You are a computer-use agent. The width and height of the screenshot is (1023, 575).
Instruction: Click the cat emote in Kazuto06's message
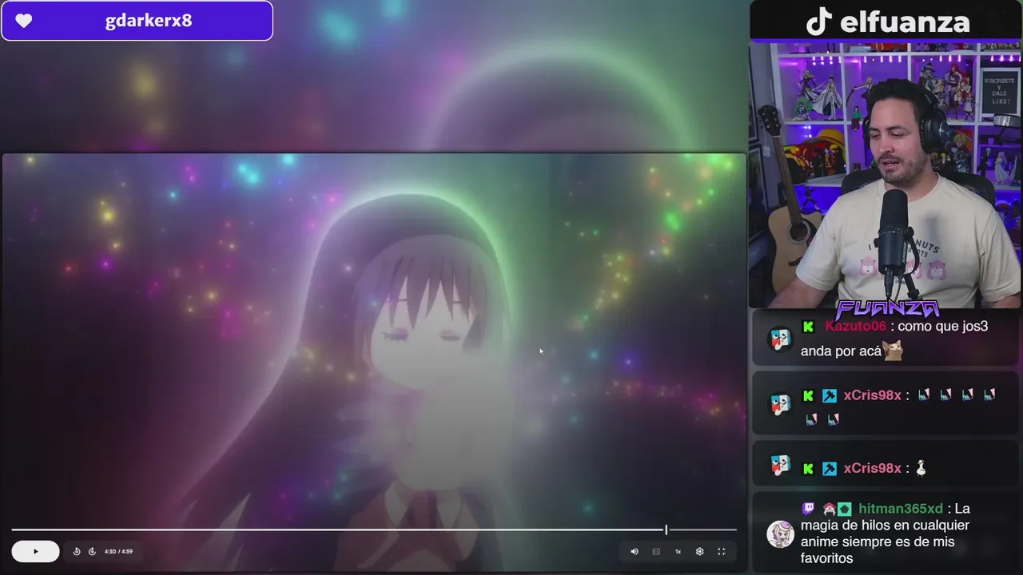[893, 351]
